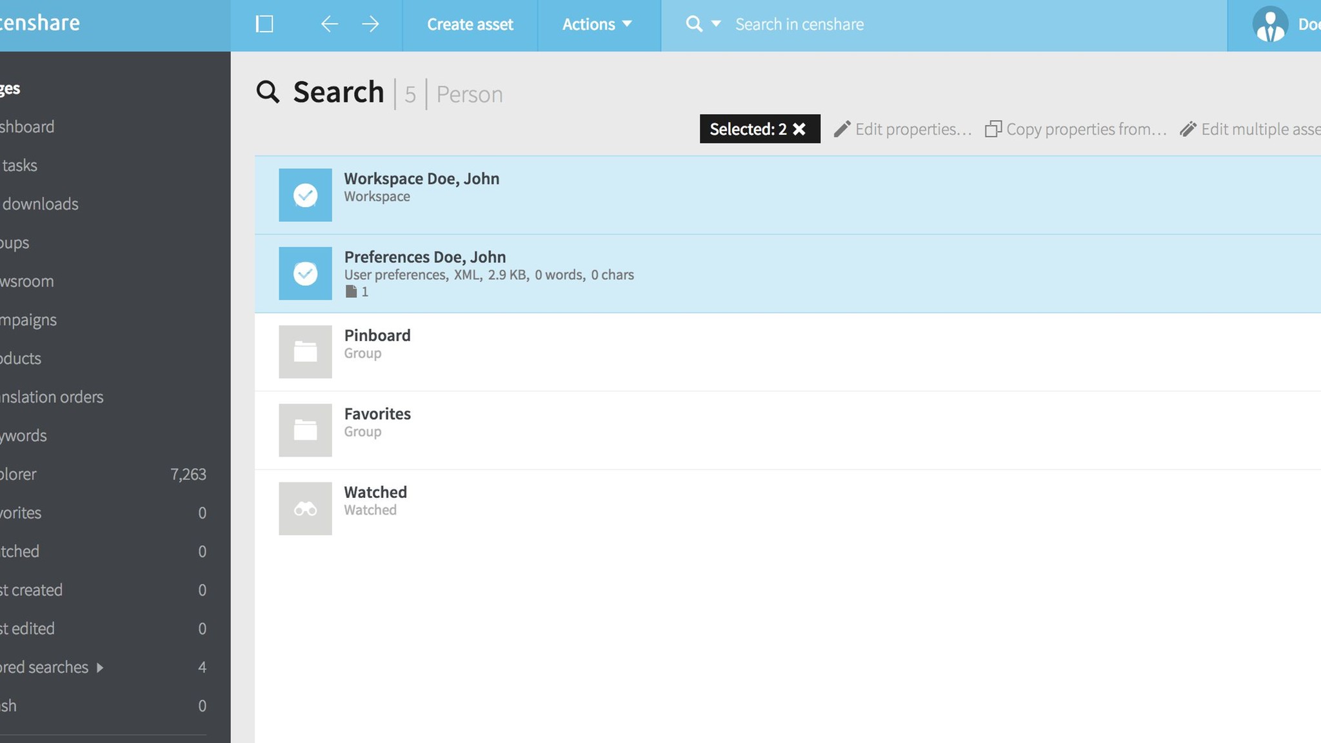Click the Create asset button

click(x=470, y=25)
